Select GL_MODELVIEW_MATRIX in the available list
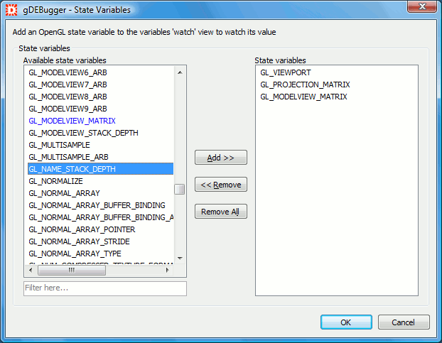Viewport: 442px width, 343px height. pyautogui.click(x=72, y=121)
